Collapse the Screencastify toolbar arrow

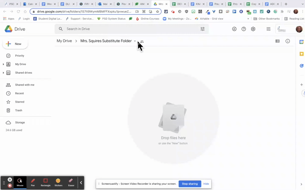point(81,182)
